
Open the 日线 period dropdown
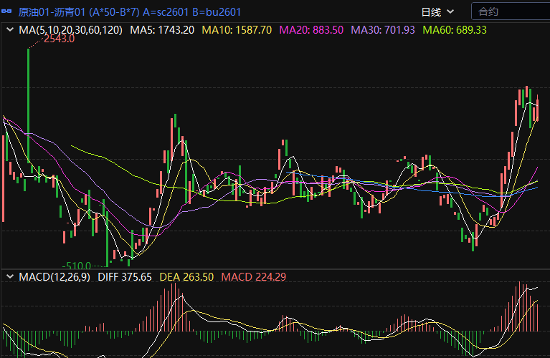tap(437, 11)
